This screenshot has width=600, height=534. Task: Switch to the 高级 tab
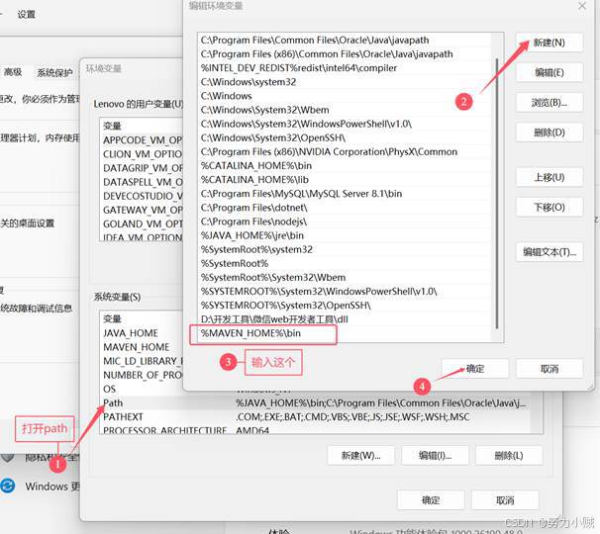tap(12, 72)
